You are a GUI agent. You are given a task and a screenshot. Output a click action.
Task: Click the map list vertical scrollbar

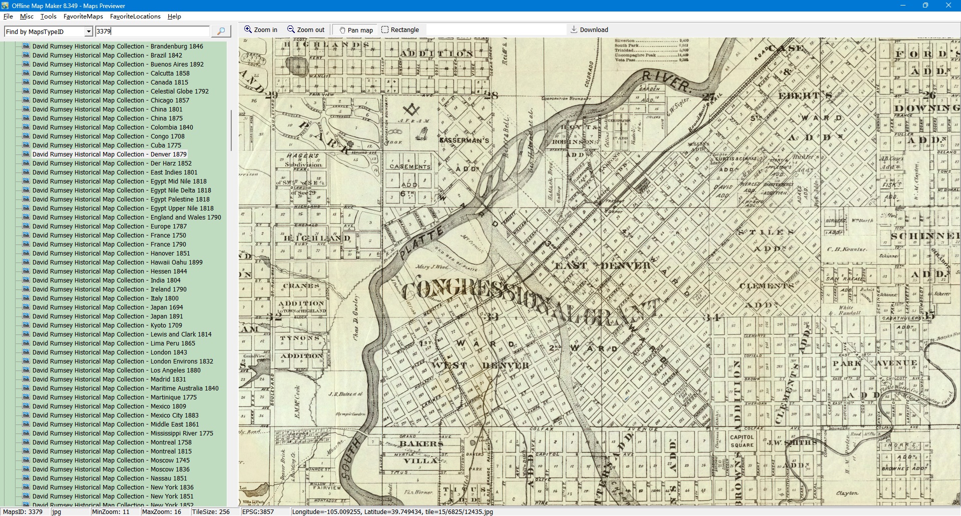coord(231,130)
